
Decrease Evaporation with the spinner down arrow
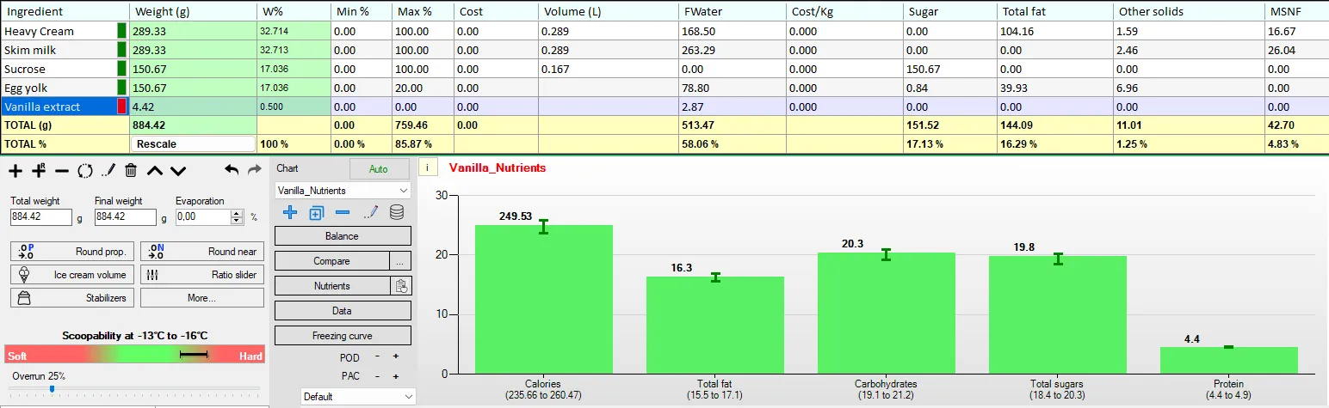238,222
